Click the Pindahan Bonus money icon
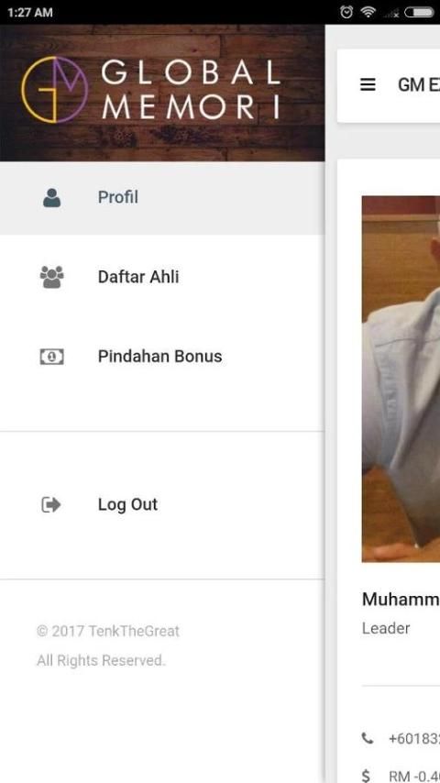Viewport: 440px width, 783px height. click(x=51, y=357)
